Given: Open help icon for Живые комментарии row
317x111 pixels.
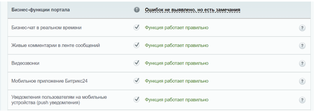Looking at the screenshot, I should point(302,46).
